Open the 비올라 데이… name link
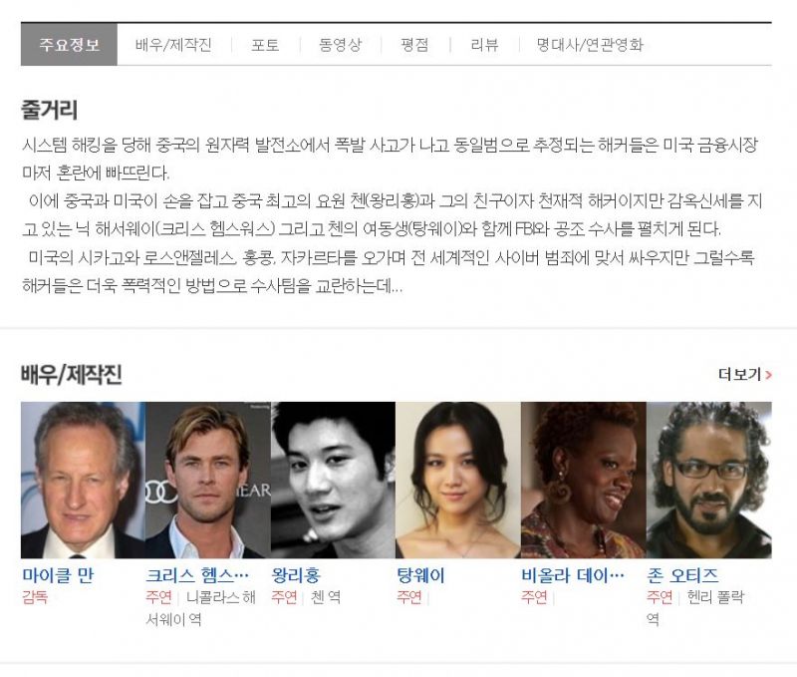Image resolution: width=797 pixels, height=677 pixels. (573, 575)
